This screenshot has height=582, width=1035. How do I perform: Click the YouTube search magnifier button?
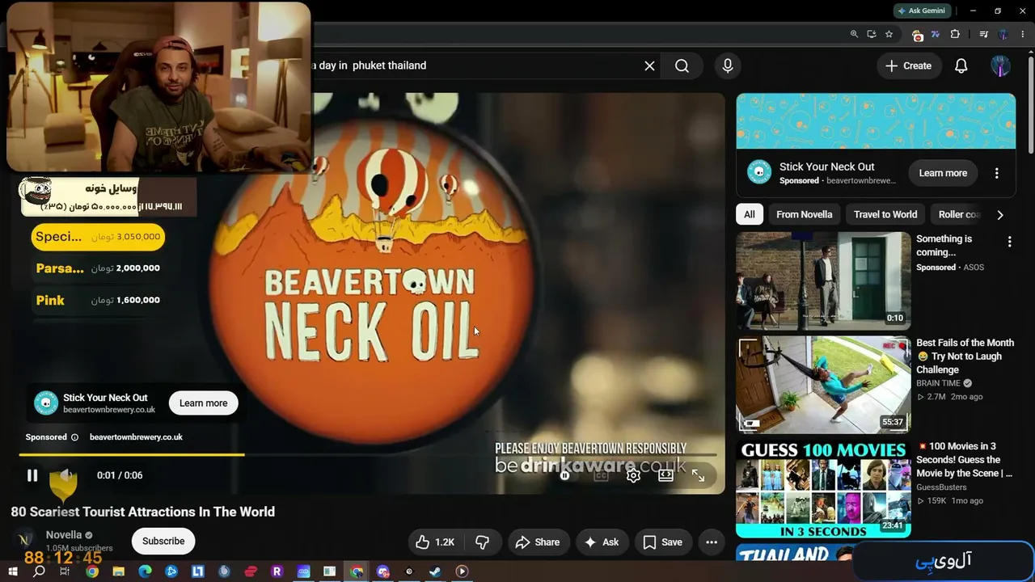[682, 65]
